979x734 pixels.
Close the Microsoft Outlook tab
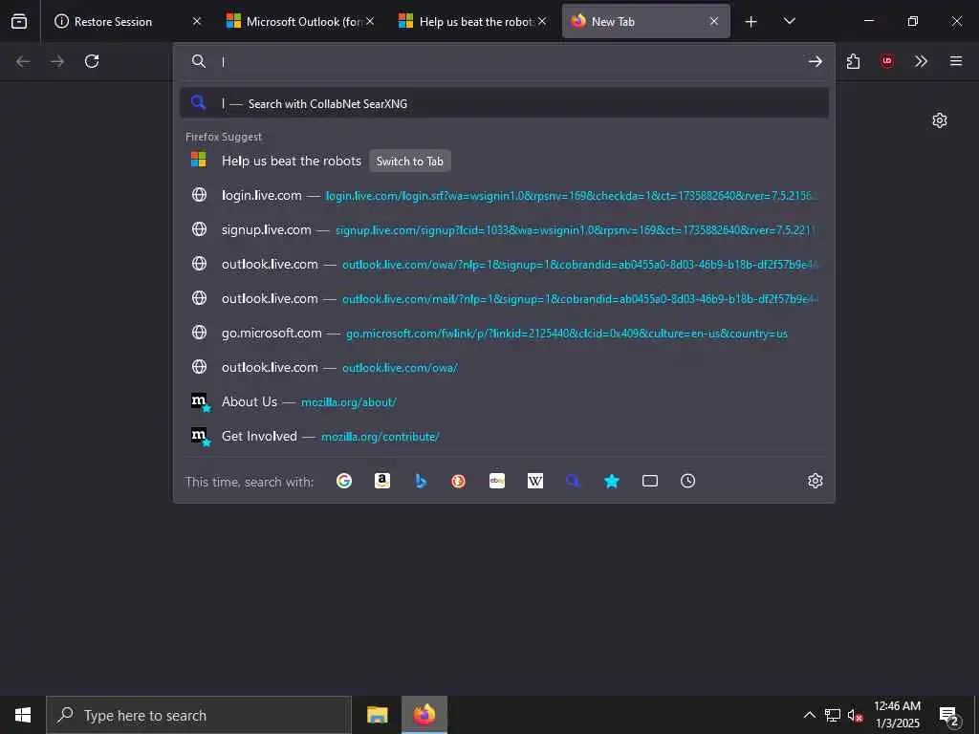370,21
